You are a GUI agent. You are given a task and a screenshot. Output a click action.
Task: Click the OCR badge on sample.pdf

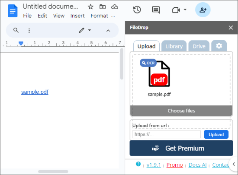point(148,63)
